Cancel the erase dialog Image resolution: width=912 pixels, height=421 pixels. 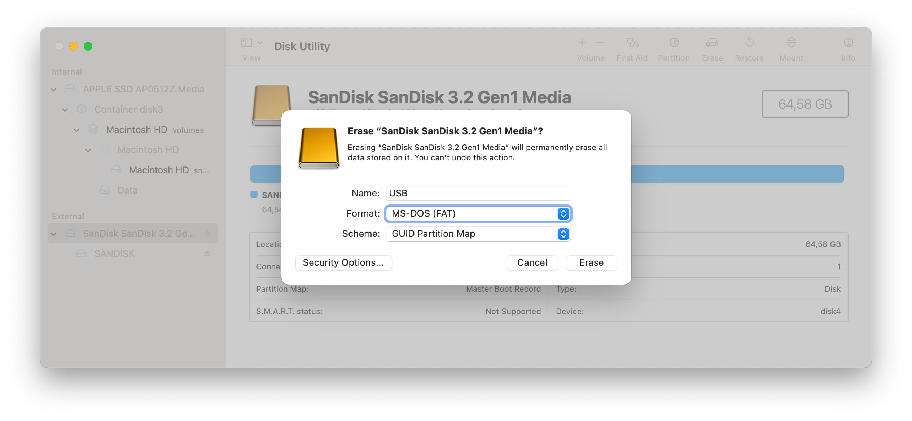click(x=532, y=262)
